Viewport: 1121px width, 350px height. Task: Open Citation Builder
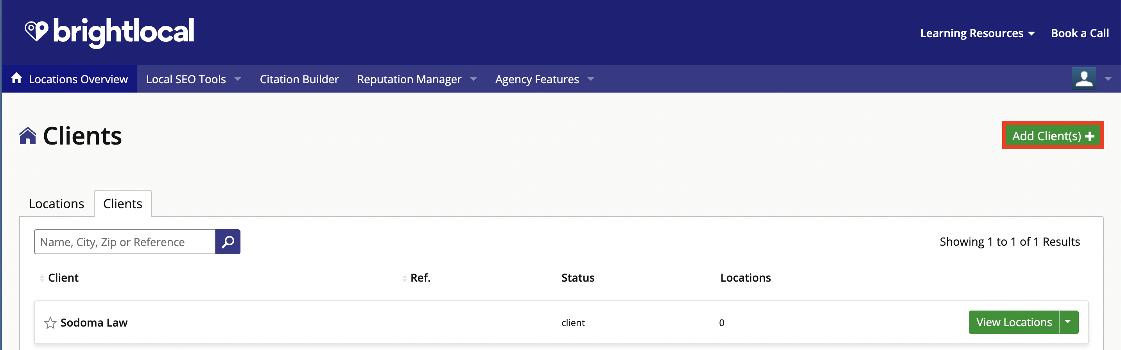coord(299,79)
